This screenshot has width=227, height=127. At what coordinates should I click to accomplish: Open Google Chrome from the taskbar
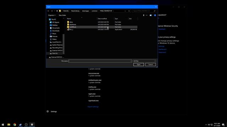pyautogui.click(x=15, y=125)
